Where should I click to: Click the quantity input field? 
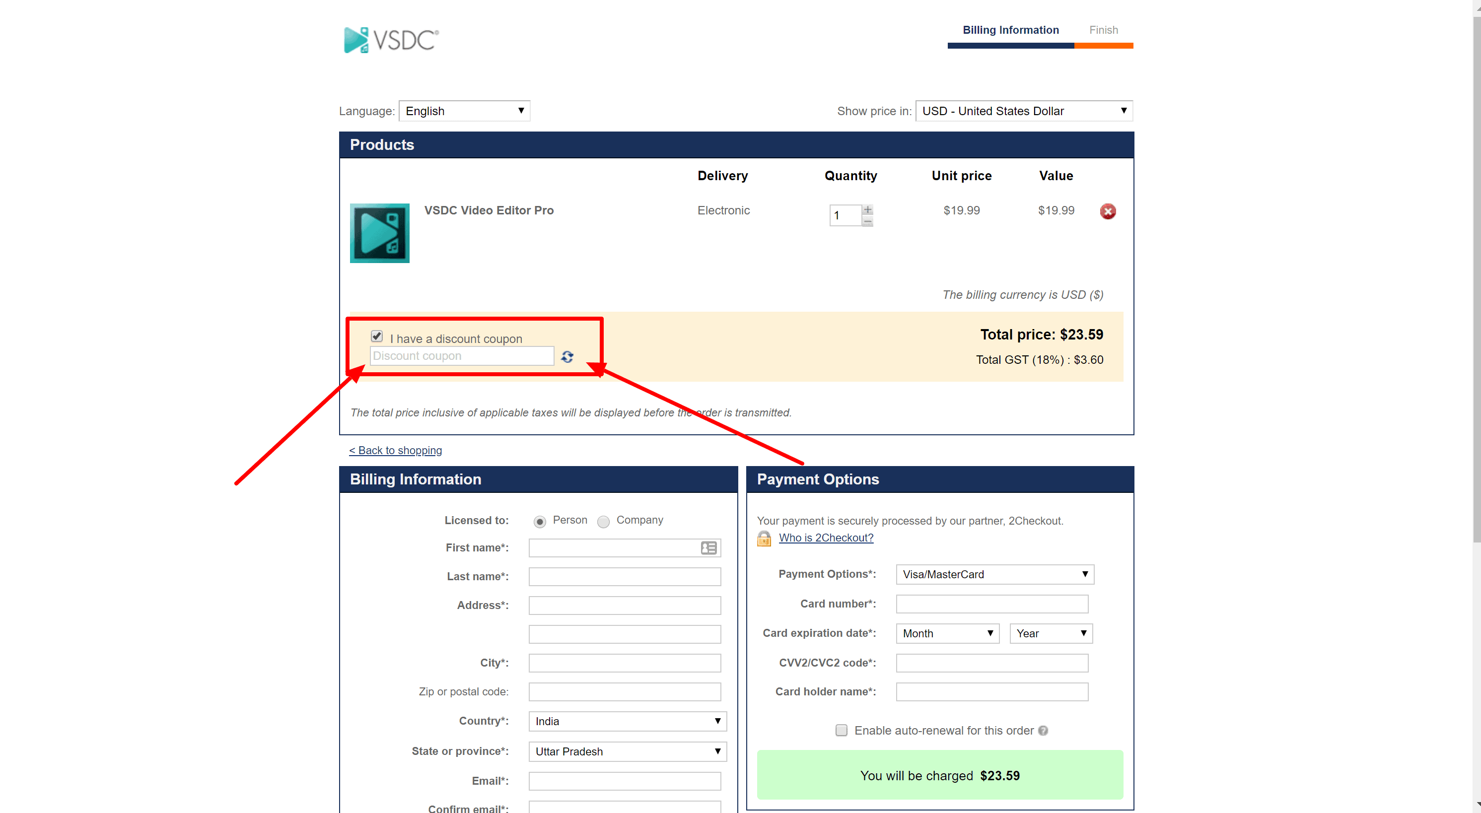tap(845, 215)
